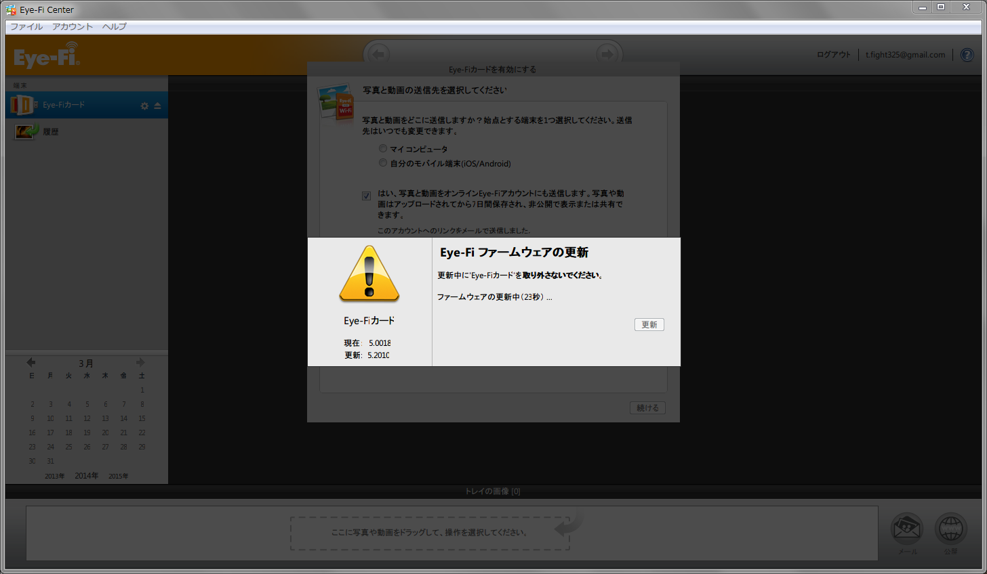Select the Eye-Fiカード device in sidebar
This screenshot has width=987, height=574.
(x=87, y=105)
